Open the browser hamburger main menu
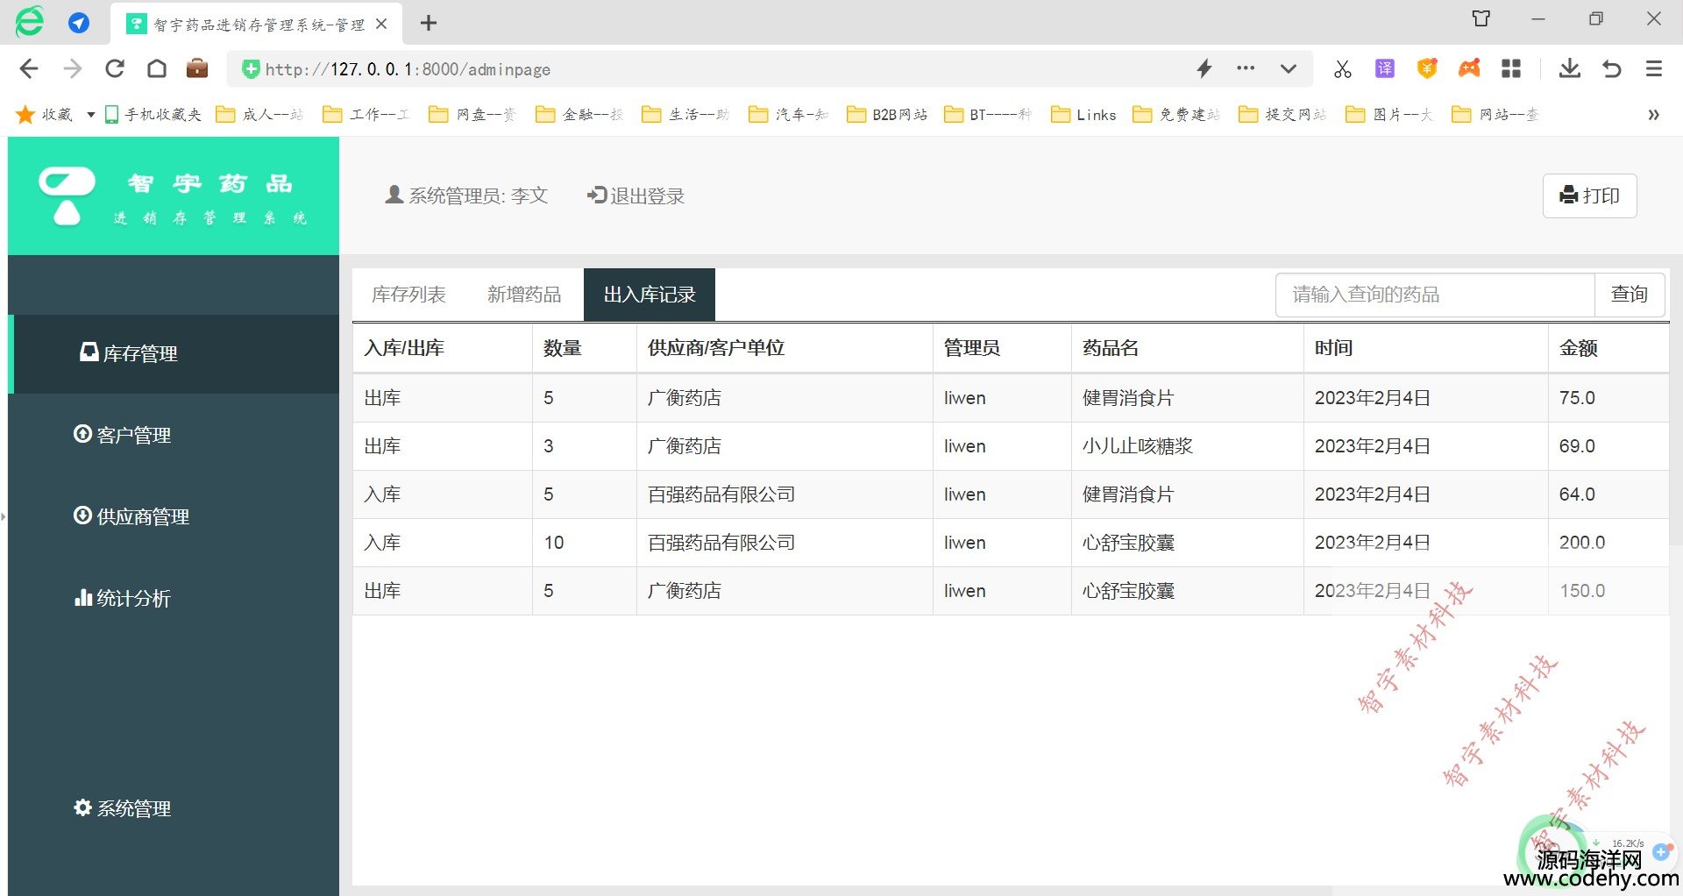Image resolution: width=1683 pixels, height=896 pixels. tap(1653, 68)
